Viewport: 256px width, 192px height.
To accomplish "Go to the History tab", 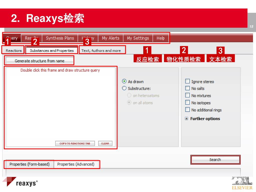I will (x=88, y=38).
